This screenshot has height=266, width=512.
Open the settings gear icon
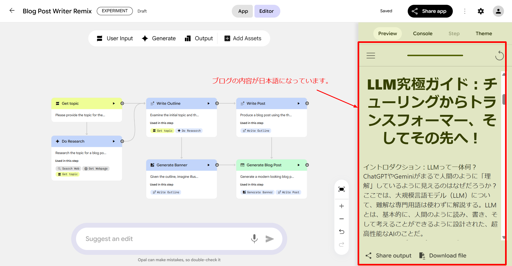coord(481,11)
